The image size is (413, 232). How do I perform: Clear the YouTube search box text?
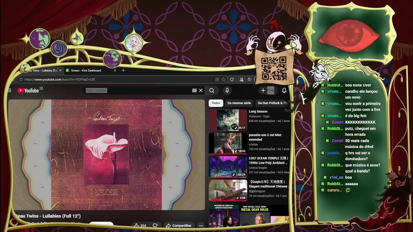(201, 91)
